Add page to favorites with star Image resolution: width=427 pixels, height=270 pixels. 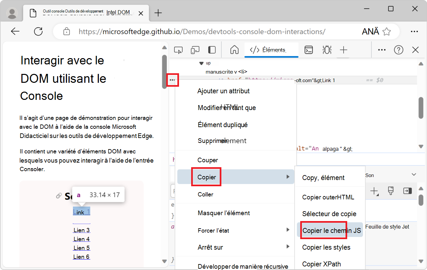[x=387, y=31]
